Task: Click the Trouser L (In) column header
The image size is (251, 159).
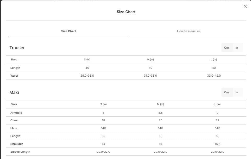Action: [x=214, y=59]
